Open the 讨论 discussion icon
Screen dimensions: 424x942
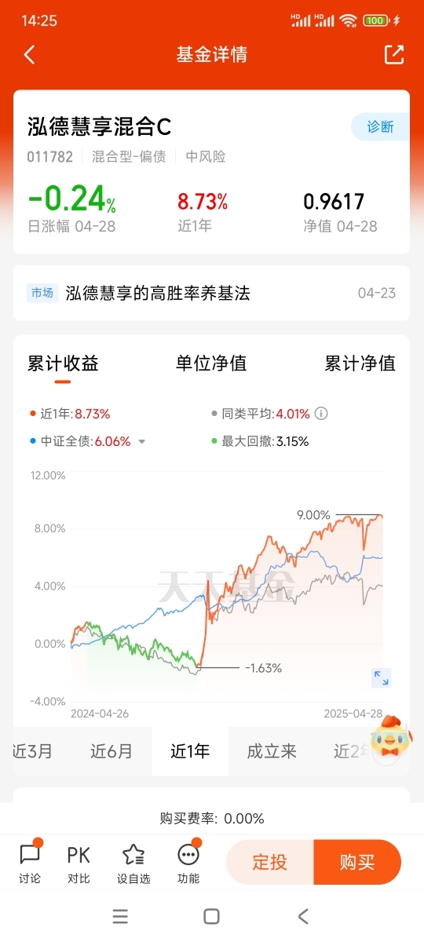click(x=30, y=863)
